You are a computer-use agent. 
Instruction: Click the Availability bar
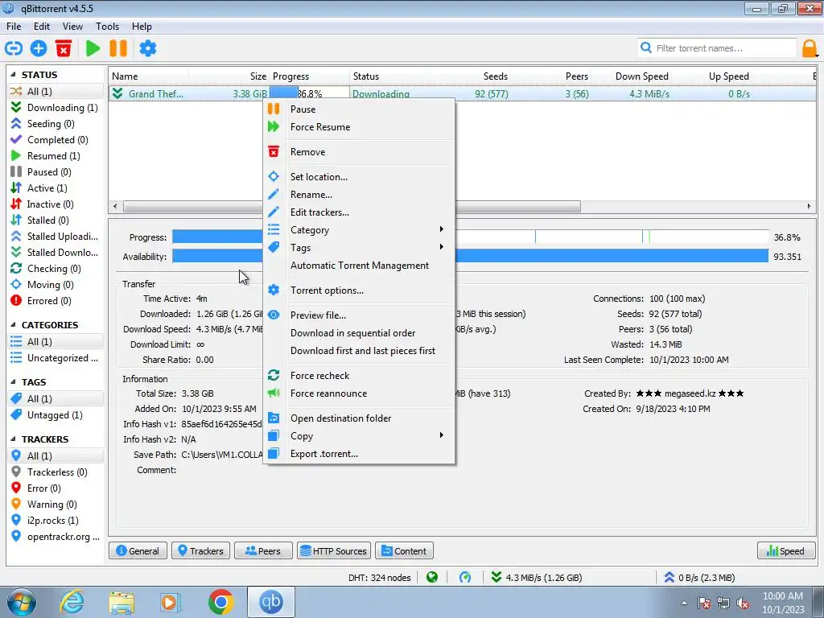point(470,256)
